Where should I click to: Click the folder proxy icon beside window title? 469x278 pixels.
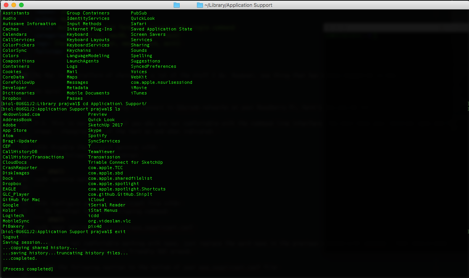click(200, 5)
